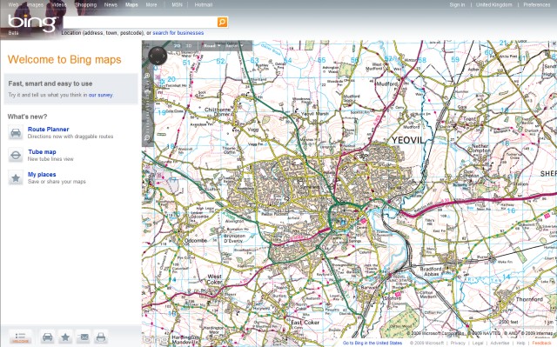Click 'Go to Bing in the United States' link
557x347 pixels.
point(372,344)
